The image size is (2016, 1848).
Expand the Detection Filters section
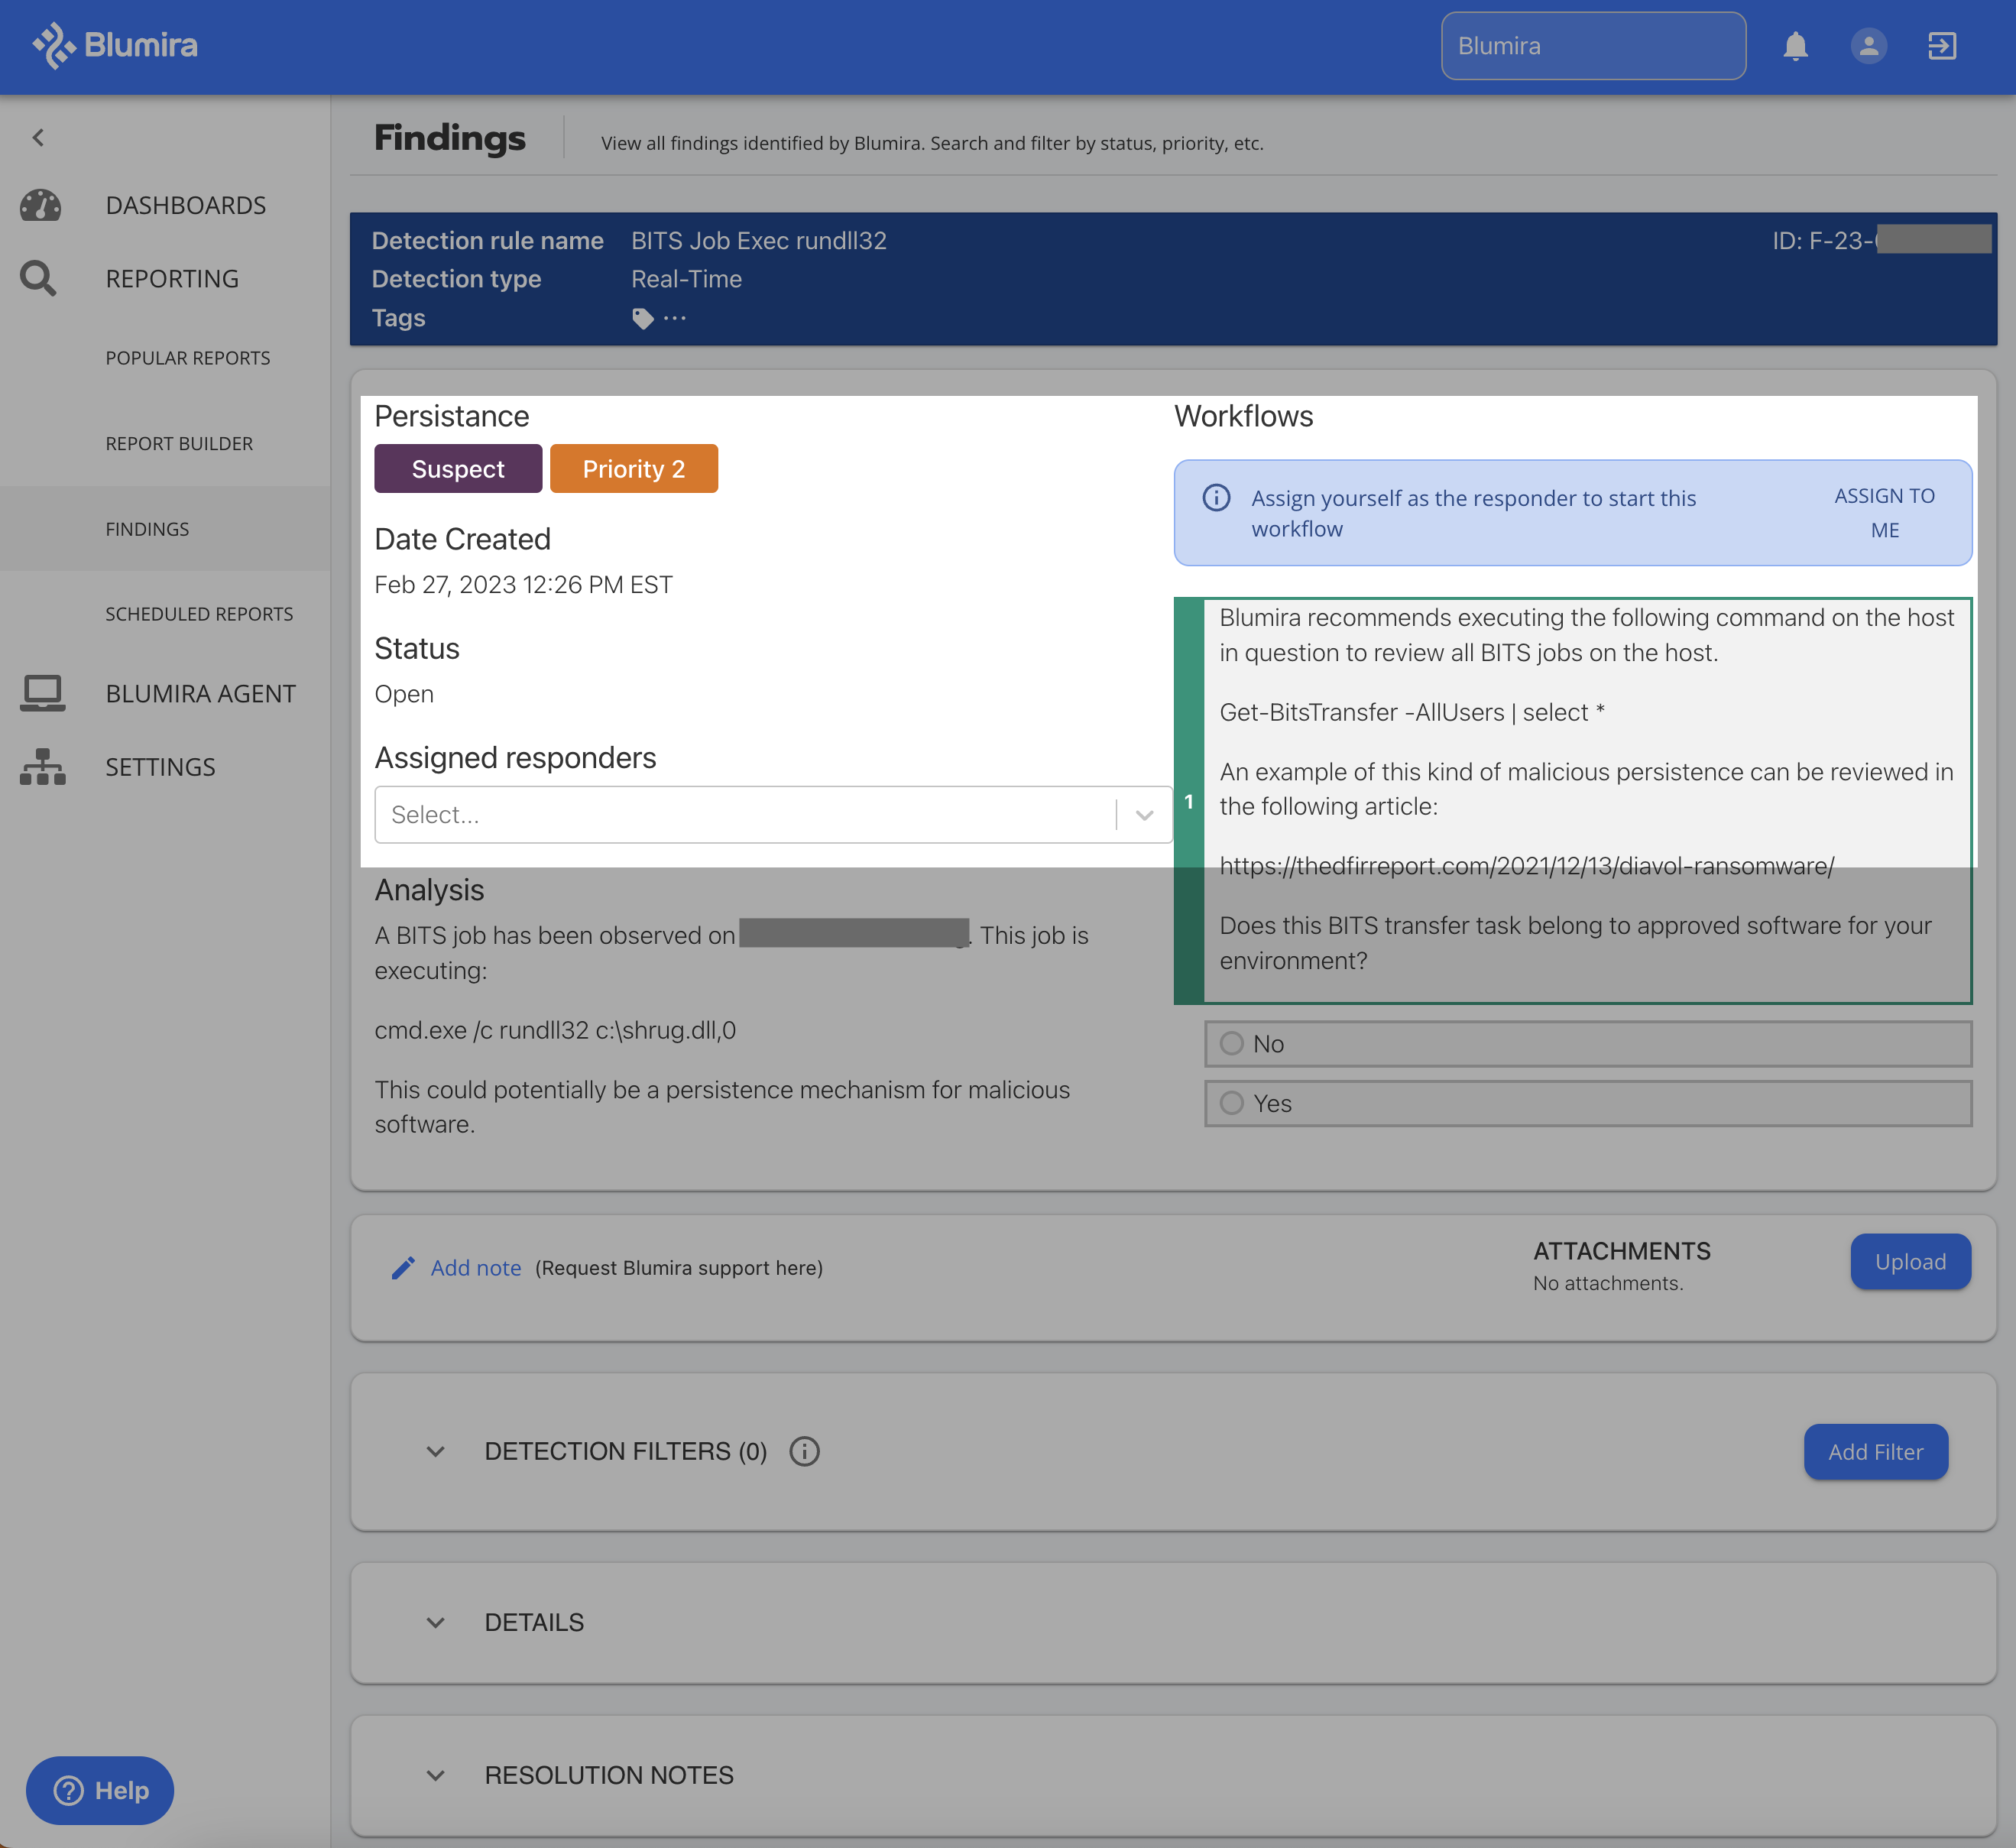pyautogui.click(x=435, y=1451)
